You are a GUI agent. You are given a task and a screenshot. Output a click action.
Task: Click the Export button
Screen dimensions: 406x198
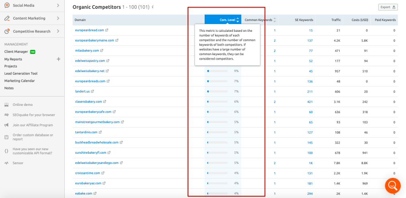tap(388, 7)
